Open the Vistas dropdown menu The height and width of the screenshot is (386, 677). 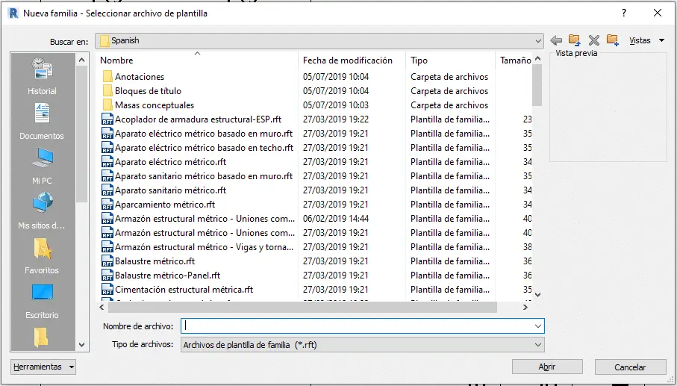click(646, 40)
